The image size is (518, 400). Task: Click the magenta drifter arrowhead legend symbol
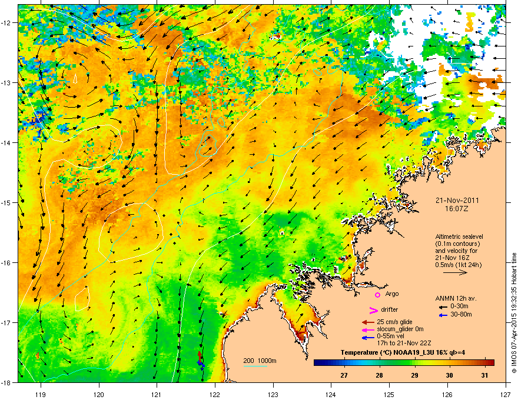(x=373, y=310)
